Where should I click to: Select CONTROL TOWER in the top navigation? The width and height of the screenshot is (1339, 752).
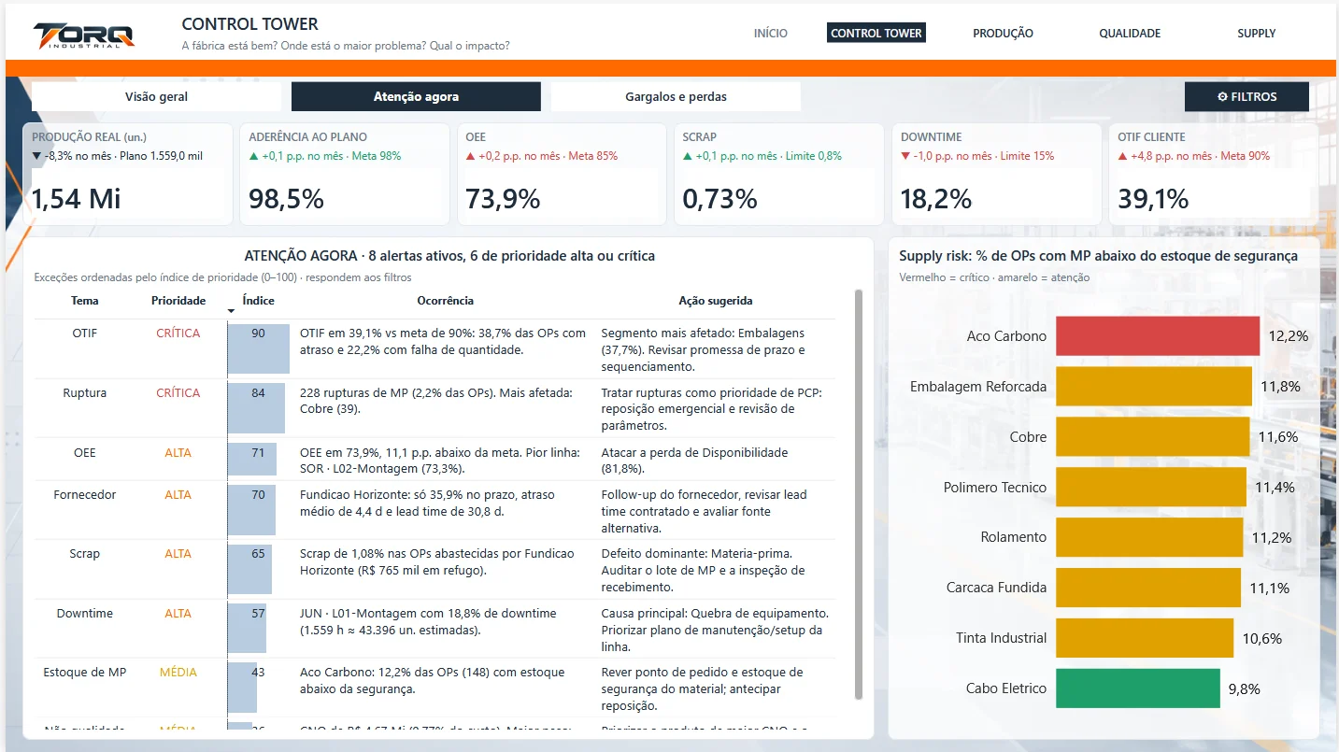(876, 33)
